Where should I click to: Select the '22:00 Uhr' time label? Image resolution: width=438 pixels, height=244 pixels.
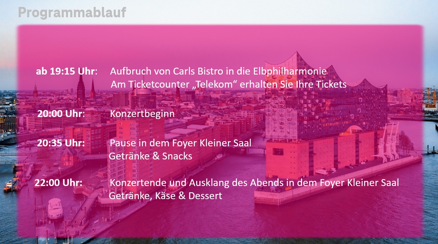click(58, 183)
